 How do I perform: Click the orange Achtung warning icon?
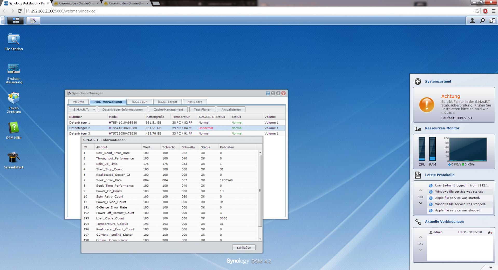(427, 105)
